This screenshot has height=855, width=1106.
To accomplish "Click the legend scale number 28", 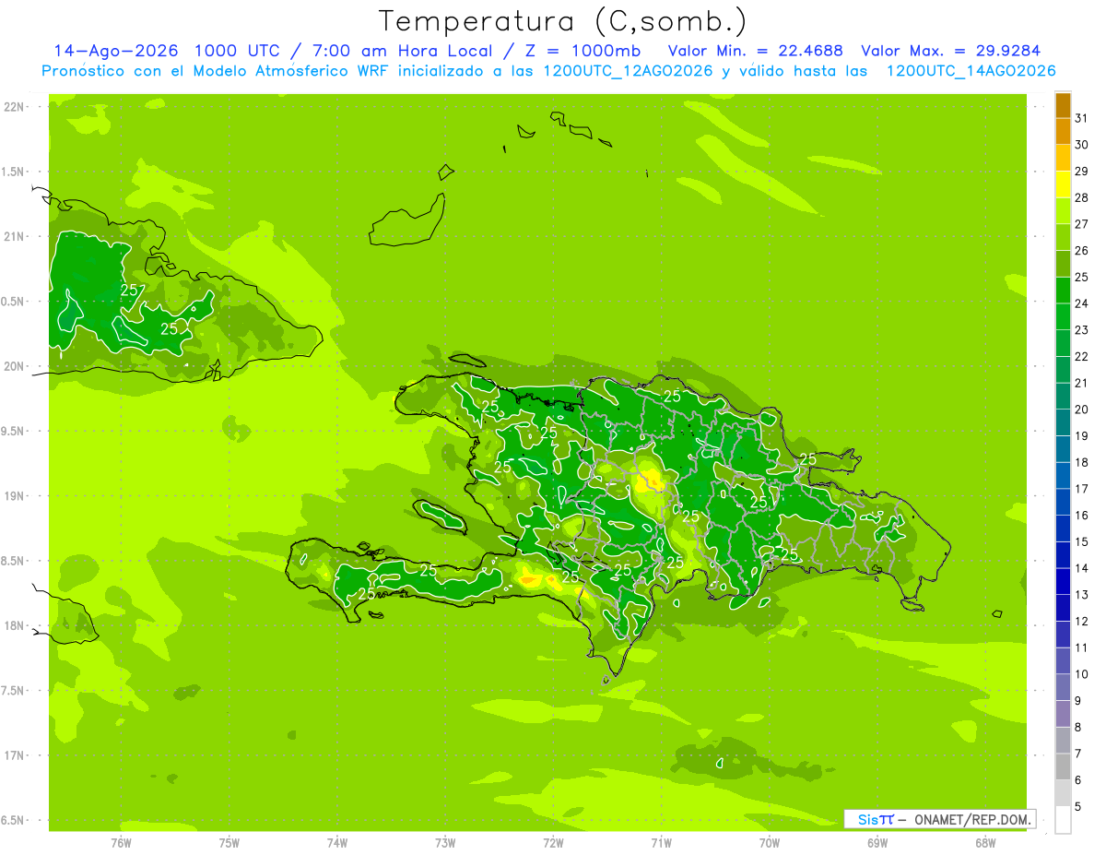I will 1081,197.
